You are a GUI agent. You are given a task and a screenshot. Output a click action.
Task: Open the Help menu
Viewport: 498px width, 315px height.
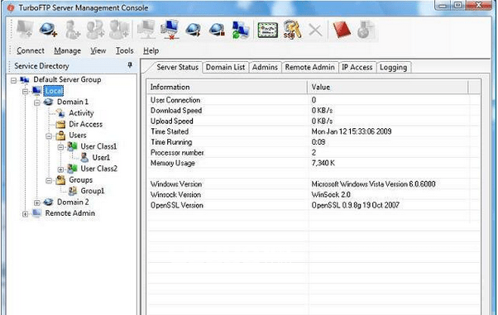point(151,50)
